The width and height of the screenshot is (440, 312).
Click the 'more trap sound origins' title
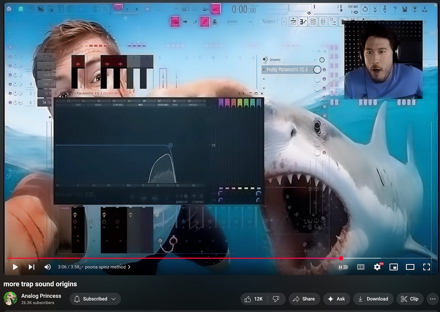(40, 284)
